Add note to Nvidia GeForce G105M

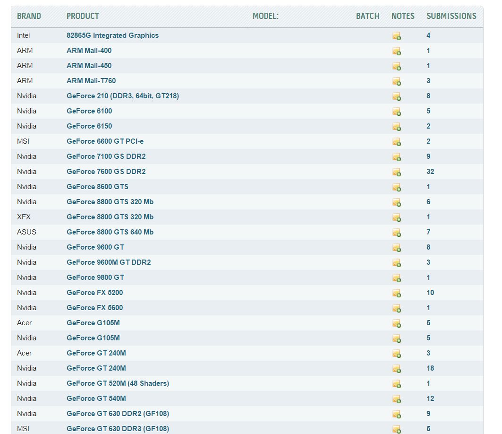click(397, 339)
